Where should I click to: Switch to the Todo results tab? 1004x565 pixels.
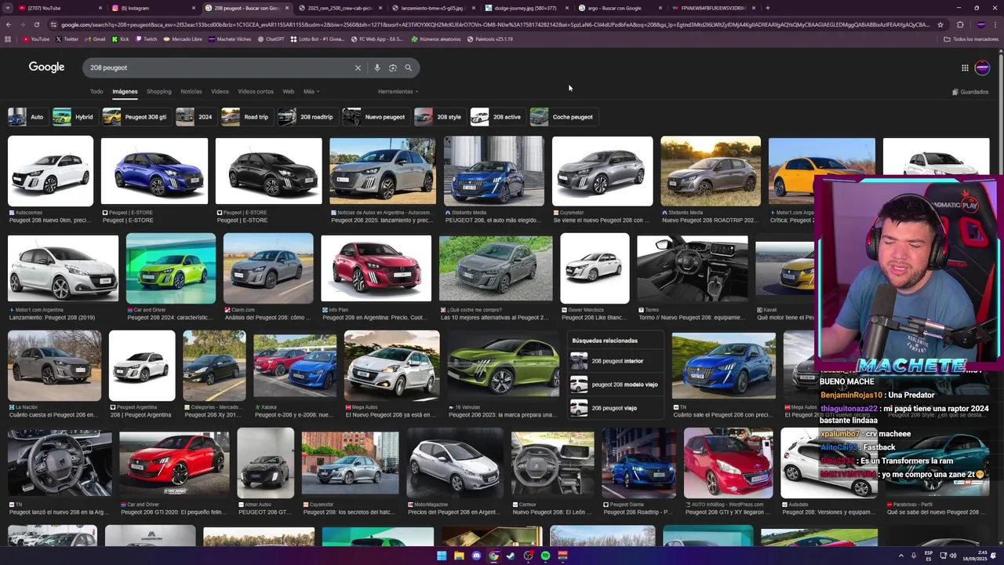tap(96, 92)
